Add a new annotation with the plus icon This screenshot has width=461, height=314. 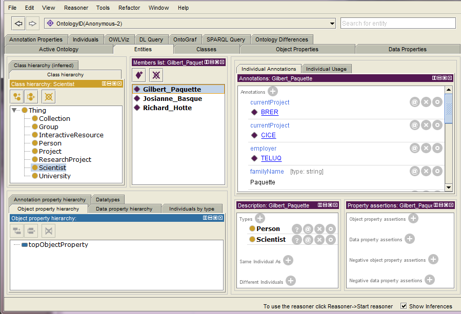click(x=273, y=92)
